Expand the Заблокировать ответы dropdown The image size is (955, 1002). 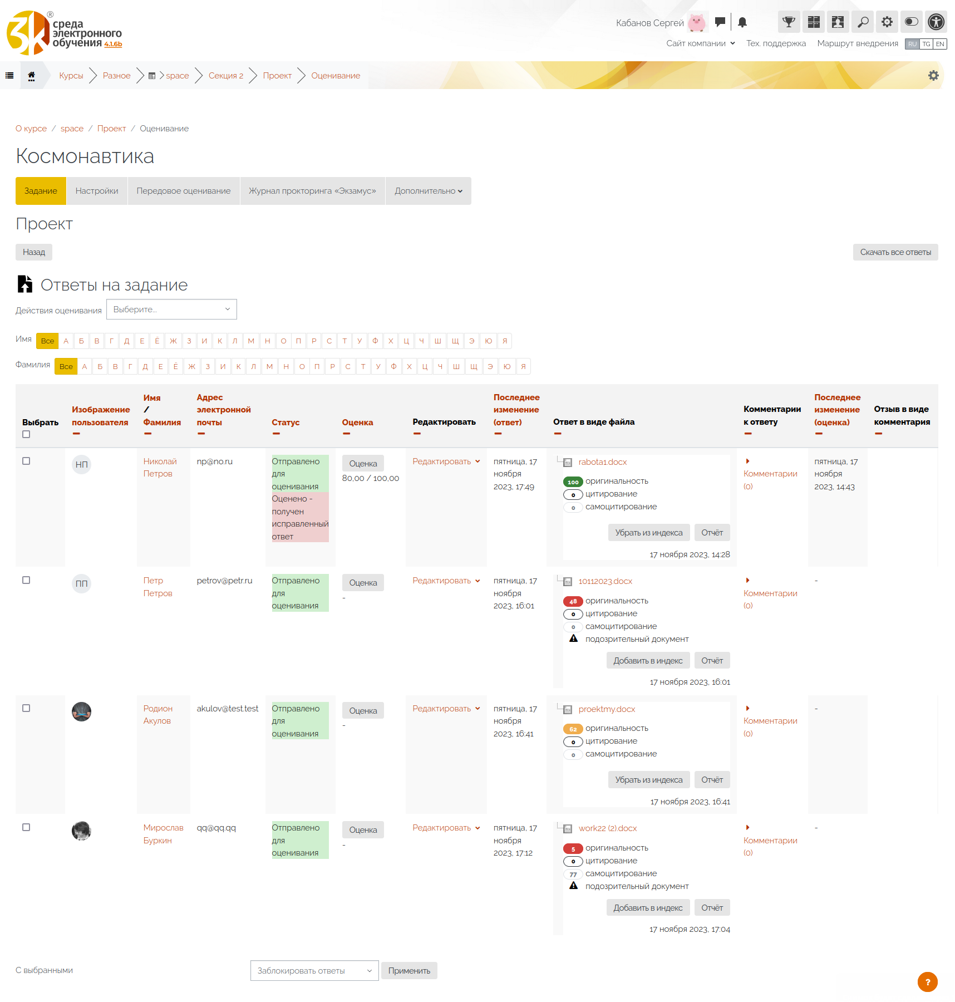click(314, 971)
